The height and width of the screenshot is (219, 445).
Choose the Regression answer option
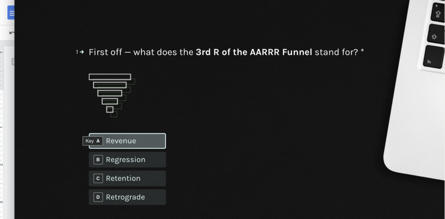[x=130, y=160]
